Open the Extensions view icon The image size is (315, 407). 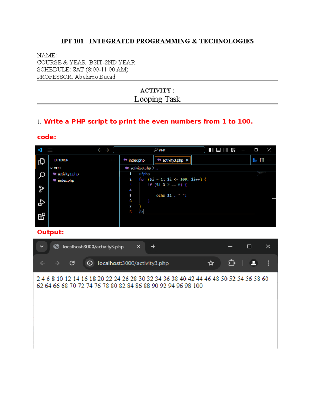pos(41,216)
